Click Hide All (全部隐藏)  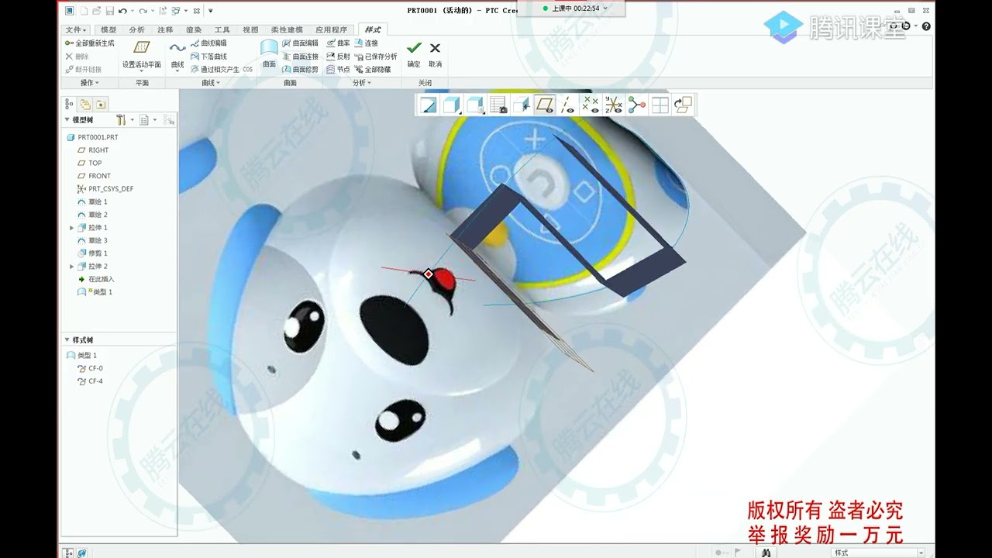coord(372,69)
